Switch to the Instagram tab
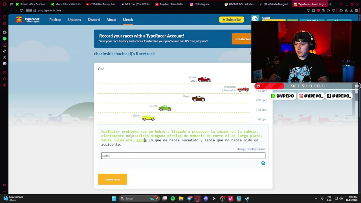Image resolution: width=361 pixels, height=203 pixels. coord(205,4)
